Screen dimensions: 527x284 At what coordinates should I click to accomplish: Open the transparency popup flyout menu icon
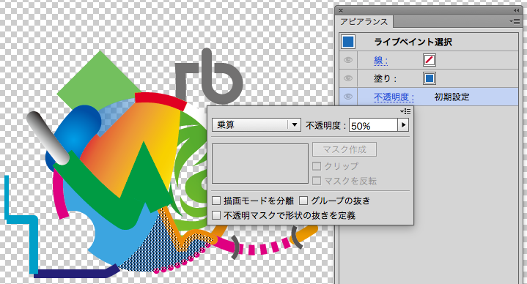point(405,111)
